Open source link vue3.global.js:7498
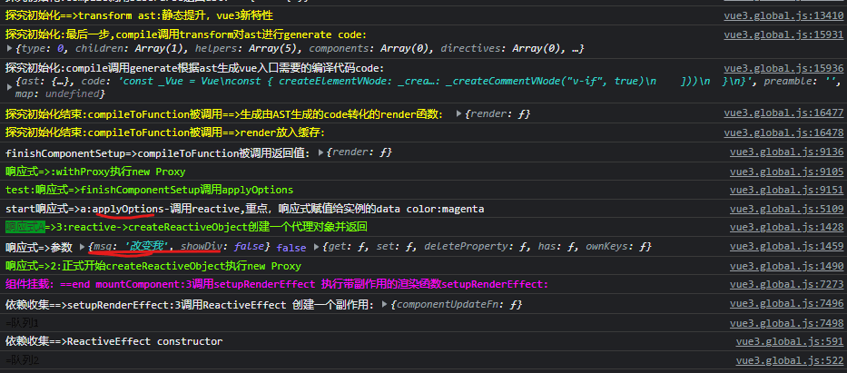Viewport: 847px width, 373px height. [x=786, y=323]
